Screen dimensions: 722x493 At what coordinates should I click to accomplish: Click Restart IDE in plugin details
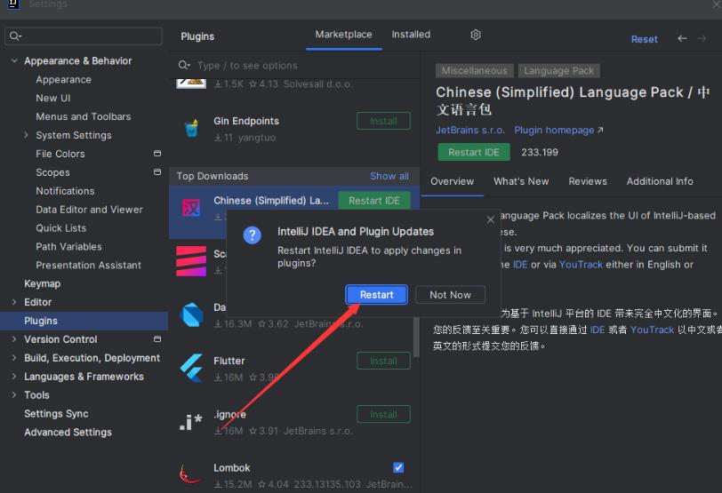[x=474, y=152]
